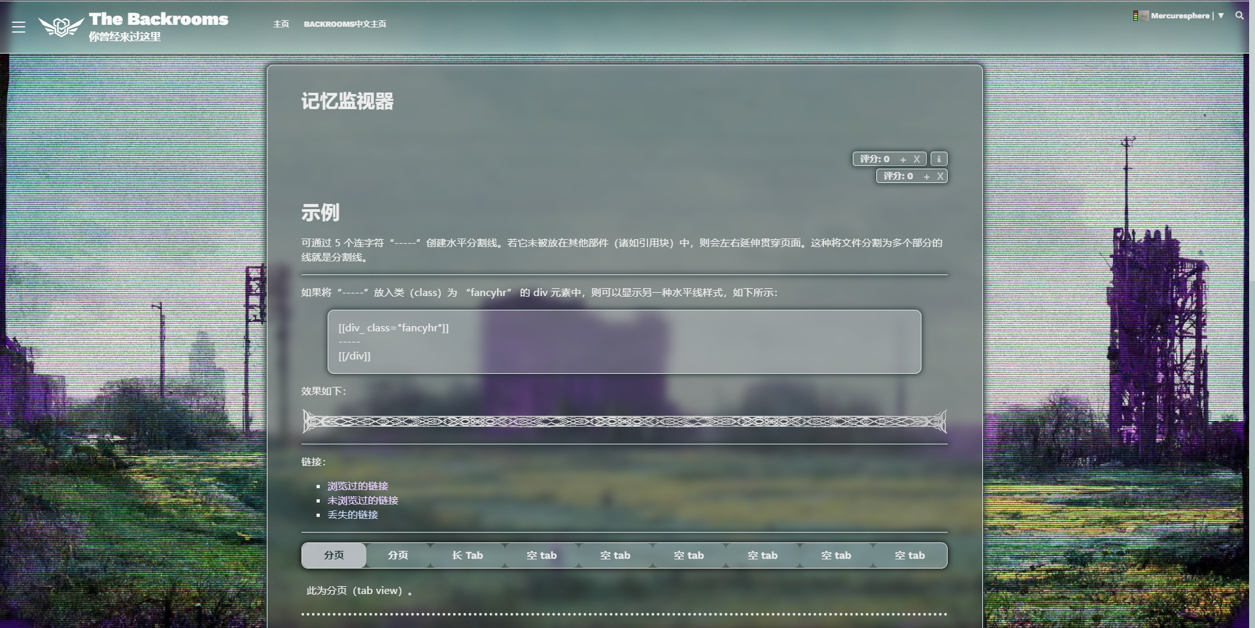Image resolution: width=1255 pixels, height=628 pixels.
Task: Click the karma level bar icon
Action: coord(1135,16)
